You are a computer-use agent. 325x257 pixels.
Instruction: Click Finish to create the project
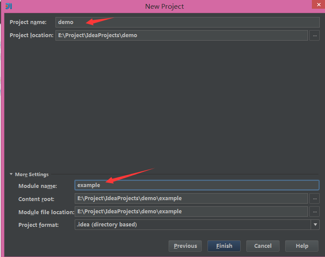click(x=224, y=246)
